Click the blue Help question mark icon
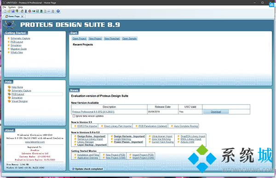 (58, 11)
